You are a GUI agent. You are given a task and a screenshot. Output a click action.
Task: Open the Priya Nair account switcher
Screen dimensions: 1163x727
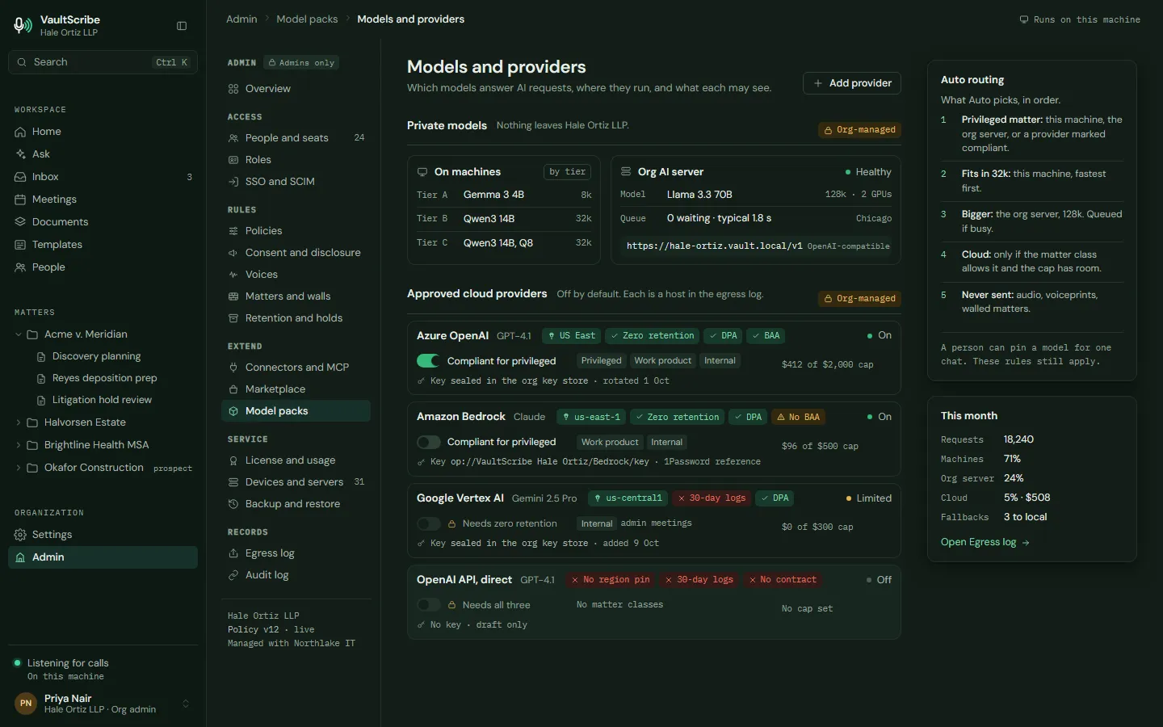[186, 704]
